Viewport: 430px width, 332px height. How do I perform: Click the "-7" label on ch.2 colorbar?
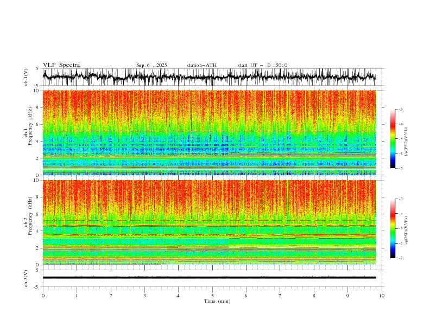point(401,258)
